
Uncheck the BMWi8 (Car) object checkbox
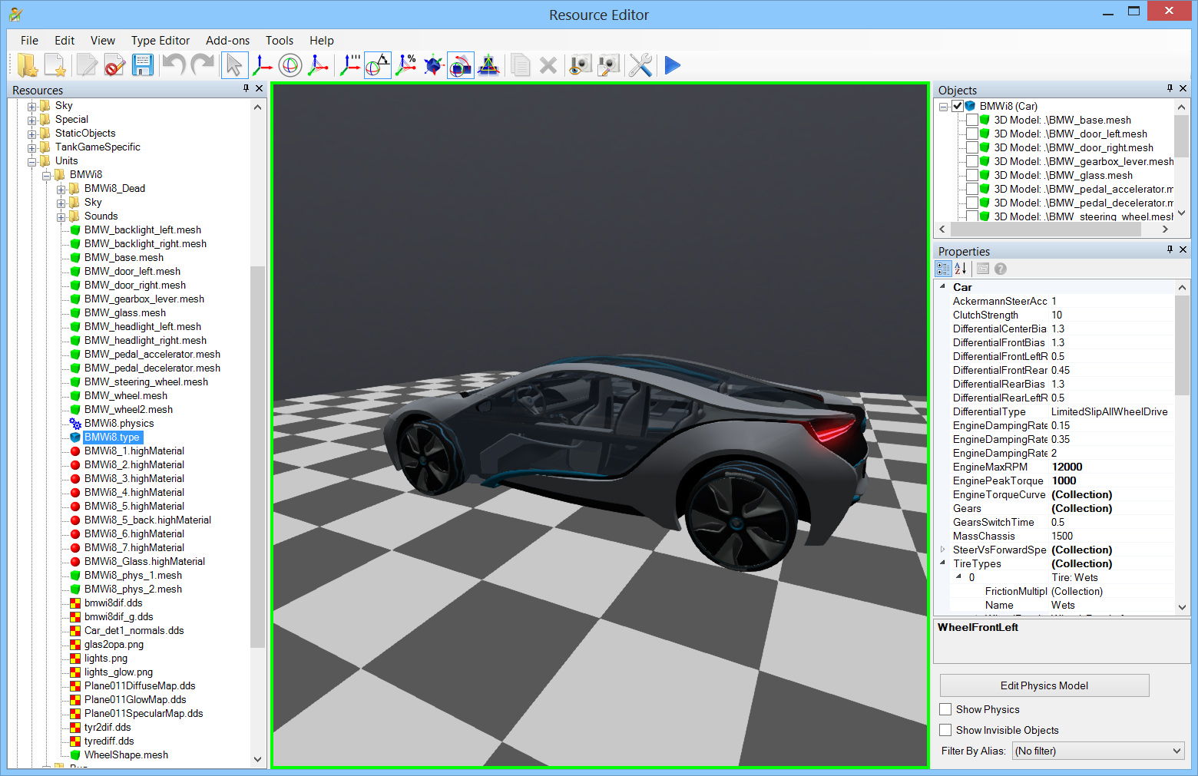[x=958, y=106]
